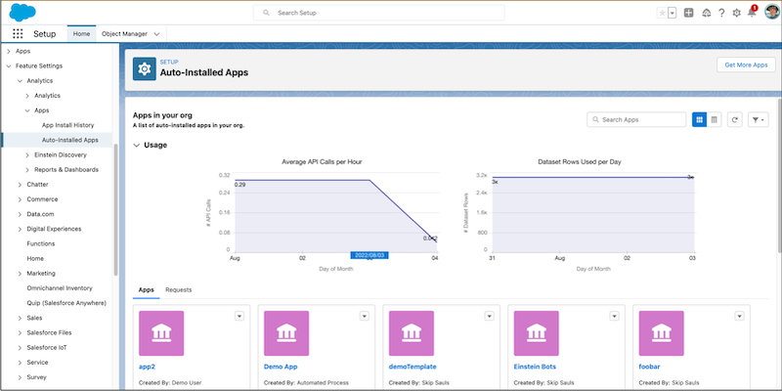
Task: Open the Einstein Bots link
Action: coord(535,367)
